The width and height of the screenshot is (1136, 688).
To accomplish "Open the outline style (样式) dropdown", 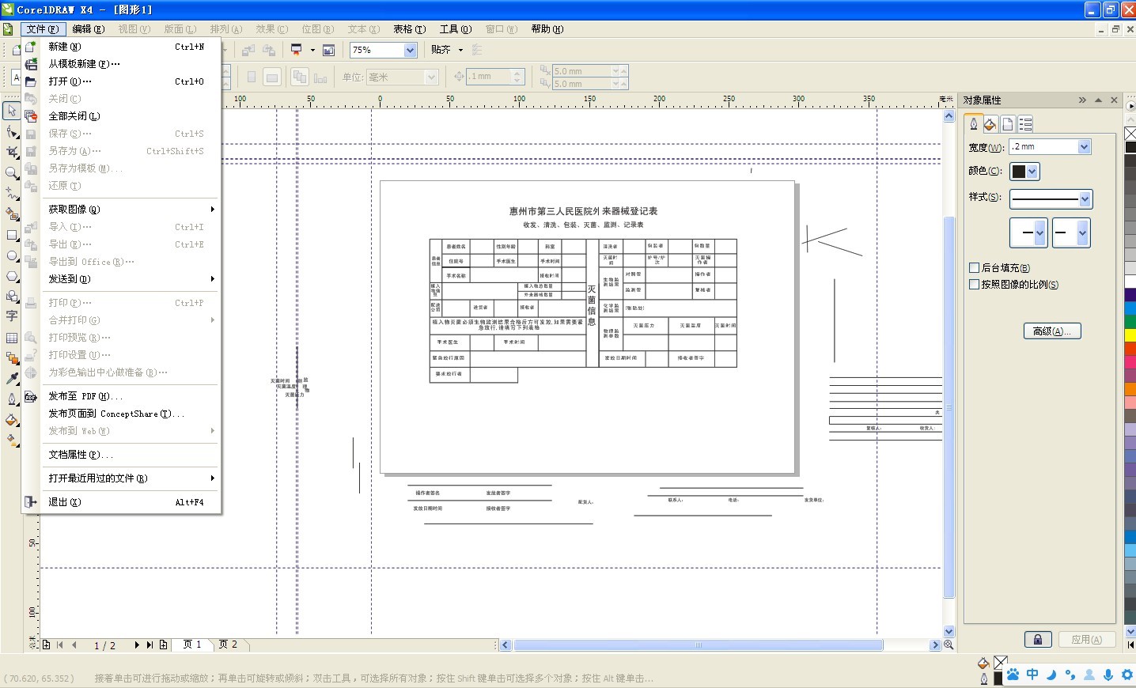I will click(x=1085, y=198).
